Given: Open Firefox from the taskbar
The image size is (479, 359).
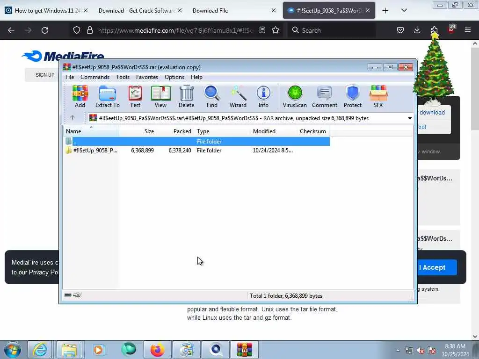Looking at the screenshot, I should click(x=157, y=350).
